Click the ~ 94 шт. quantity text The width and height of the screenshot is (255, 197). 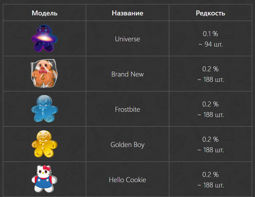(211, 45)
